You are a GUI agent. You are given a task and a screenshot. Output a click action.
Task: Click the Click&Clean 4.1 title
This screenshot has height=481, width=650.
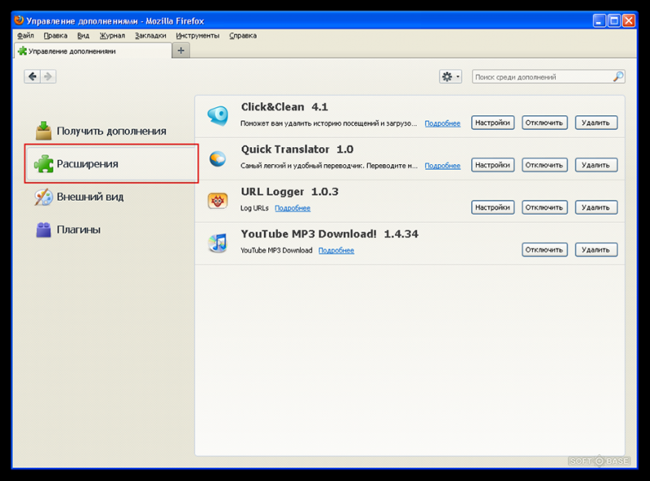click(x=284, y=107)
